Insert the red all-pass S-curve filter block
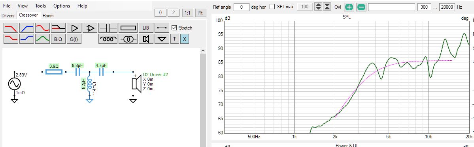The height and width of the screenshot is (147, 474). click(43, 28)
